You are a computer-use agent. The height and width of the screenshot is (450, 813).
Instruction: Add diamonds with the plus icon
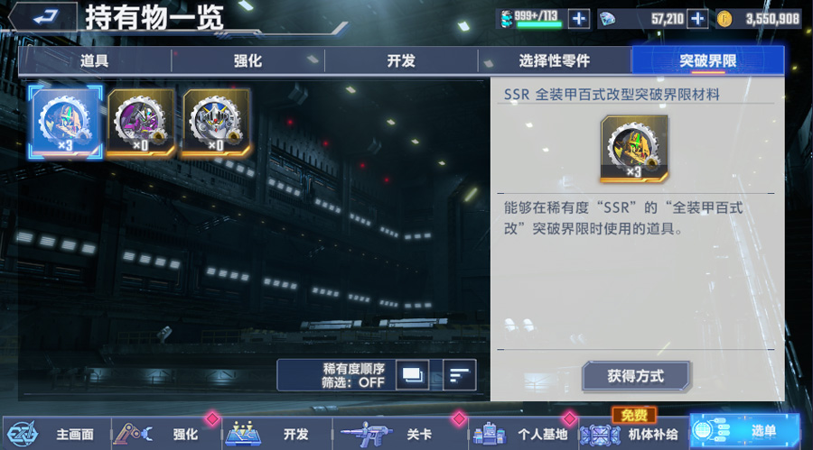click(x=697, y=19)
